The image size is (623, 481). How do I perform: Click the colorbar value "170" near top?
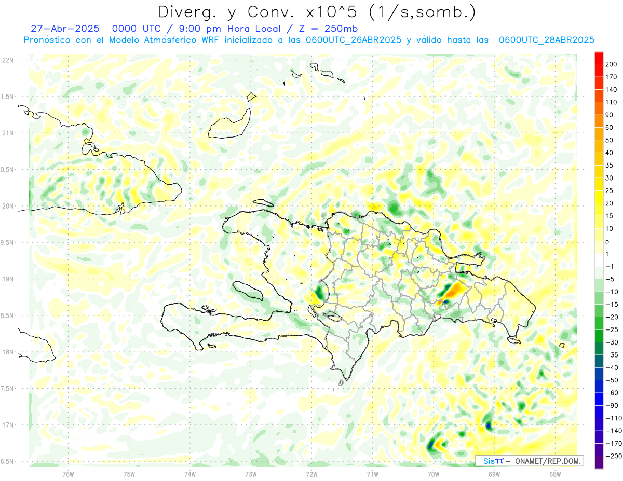pyautogui.click(x=612, y=77)
